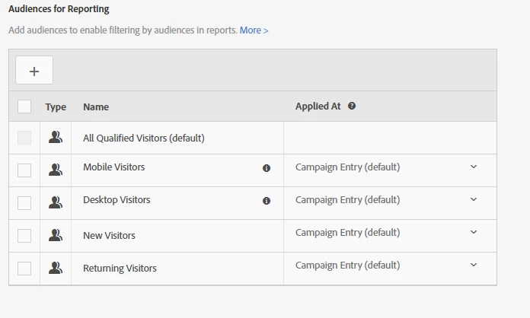Select the Returning Visitors row checkbox
The image size is (530, 318).
24,268
